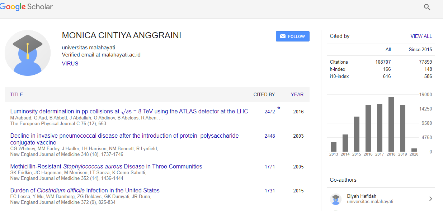Open the Google Scholar logo homepage
The width and height of the screenshot is (443, 211).
(x=26, y=7)
